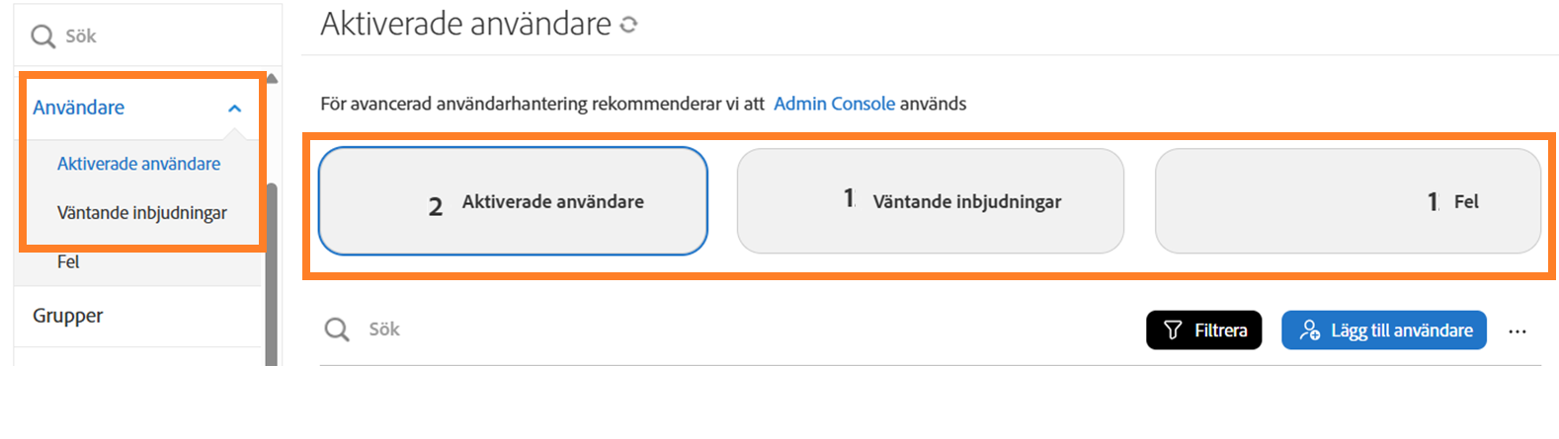Click the magnifier icon in sidebar search

click(x=42, y=37)
